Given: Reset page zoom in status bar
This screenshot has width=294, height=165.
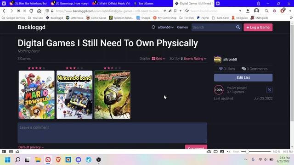Looking at the screenshot, I should (x=236, y=152).
